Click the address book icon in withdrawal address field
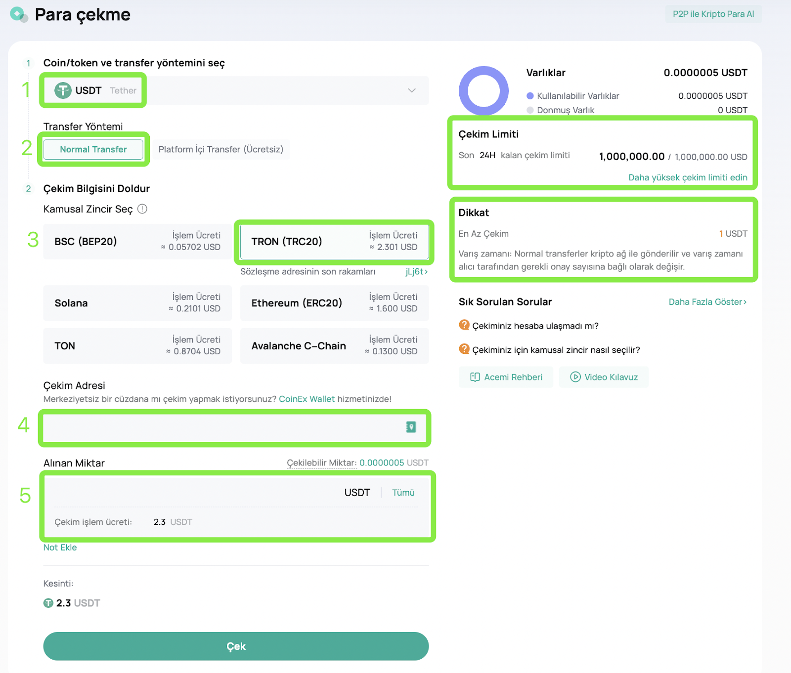 [411, 427]
